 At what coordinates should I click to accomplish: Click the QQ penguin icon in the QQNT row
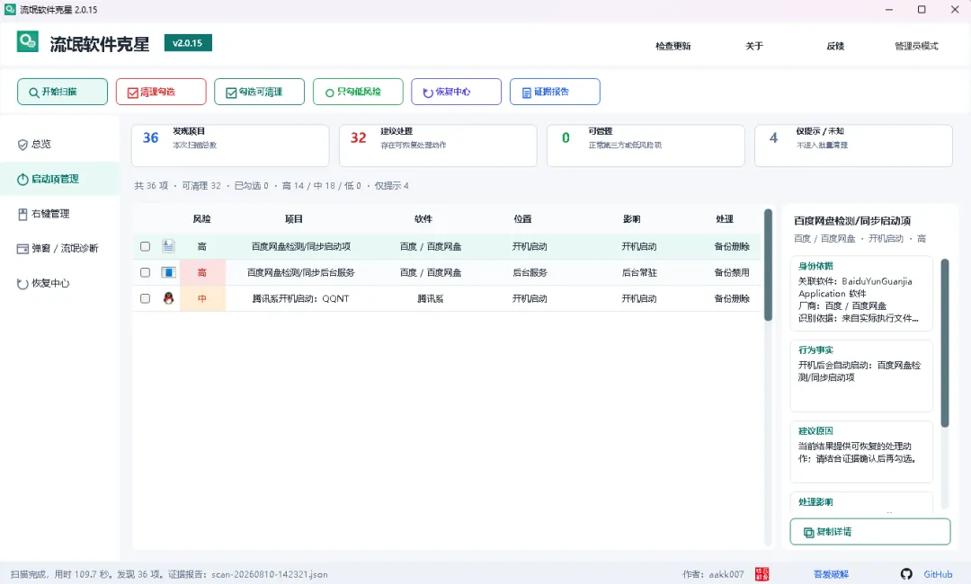[x=168, y=298]
